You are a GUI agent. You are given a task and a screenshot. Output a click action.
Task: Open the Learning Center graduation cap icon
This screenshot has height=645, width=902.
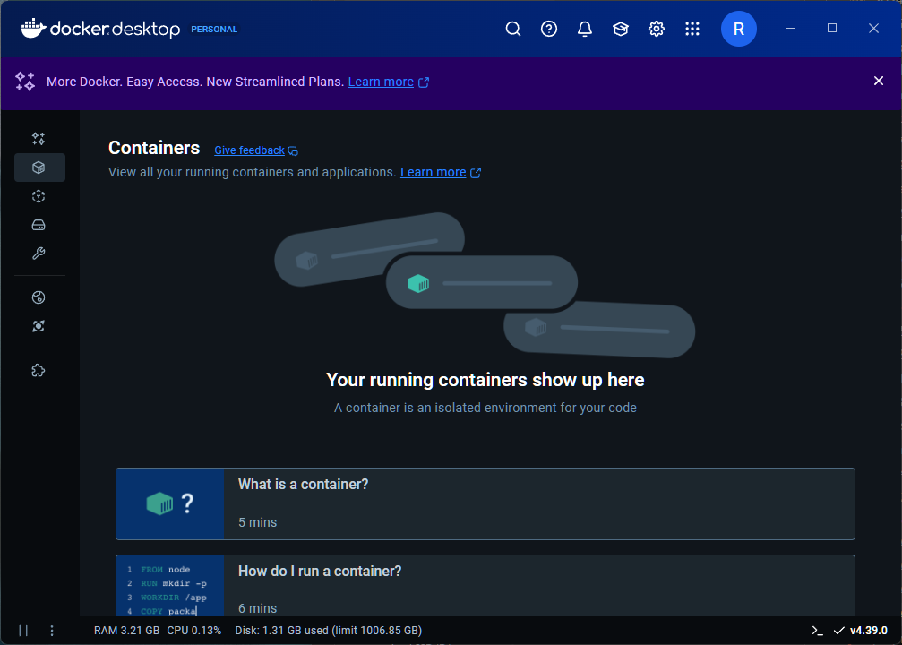tap(621, 28)
